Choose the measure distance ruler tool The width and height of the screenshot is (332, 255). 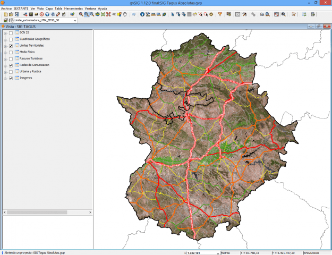[x=153, y=14]
